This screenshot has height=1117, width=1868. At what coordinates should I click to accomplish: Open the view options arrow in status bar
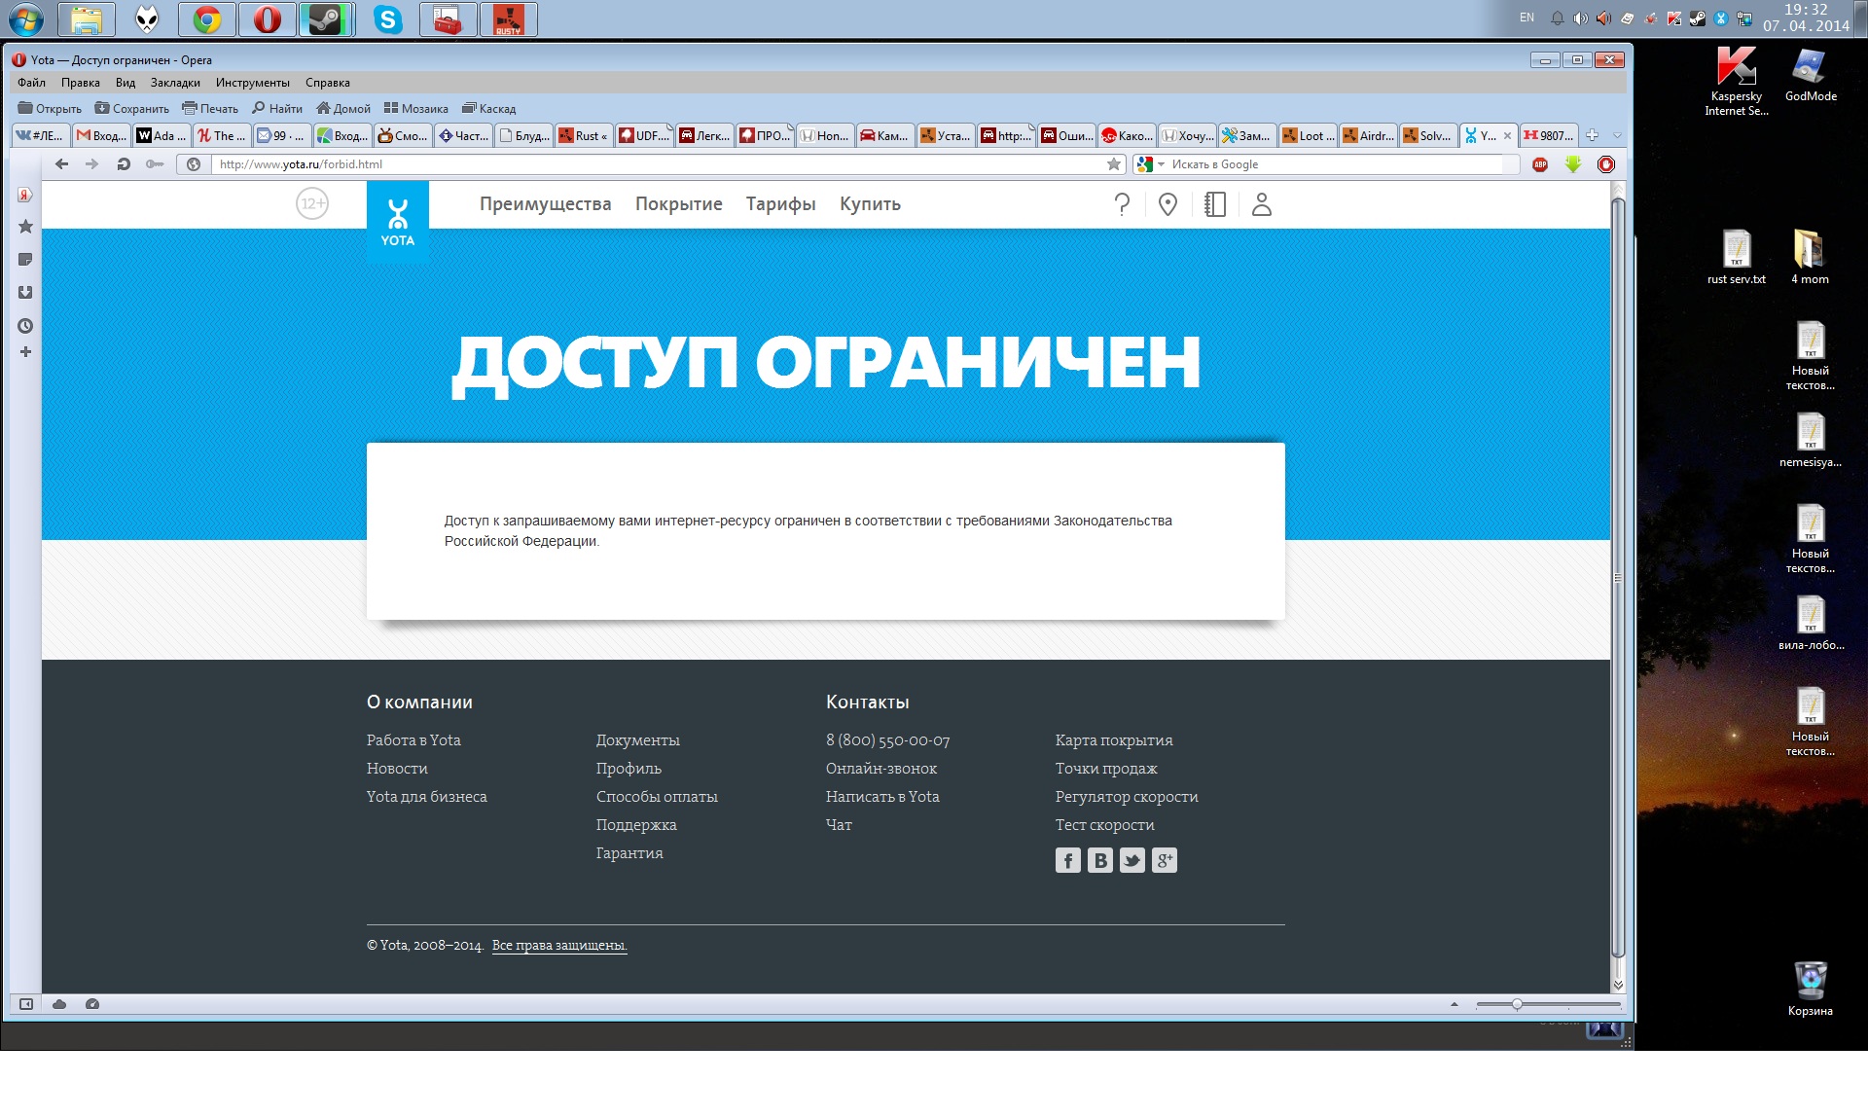tap(1455, 1004)
